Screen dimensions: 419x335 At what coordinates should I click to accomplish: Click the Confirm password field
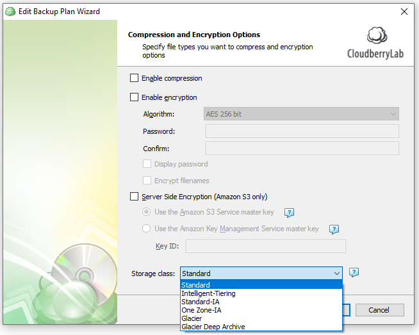click(302, 148)
